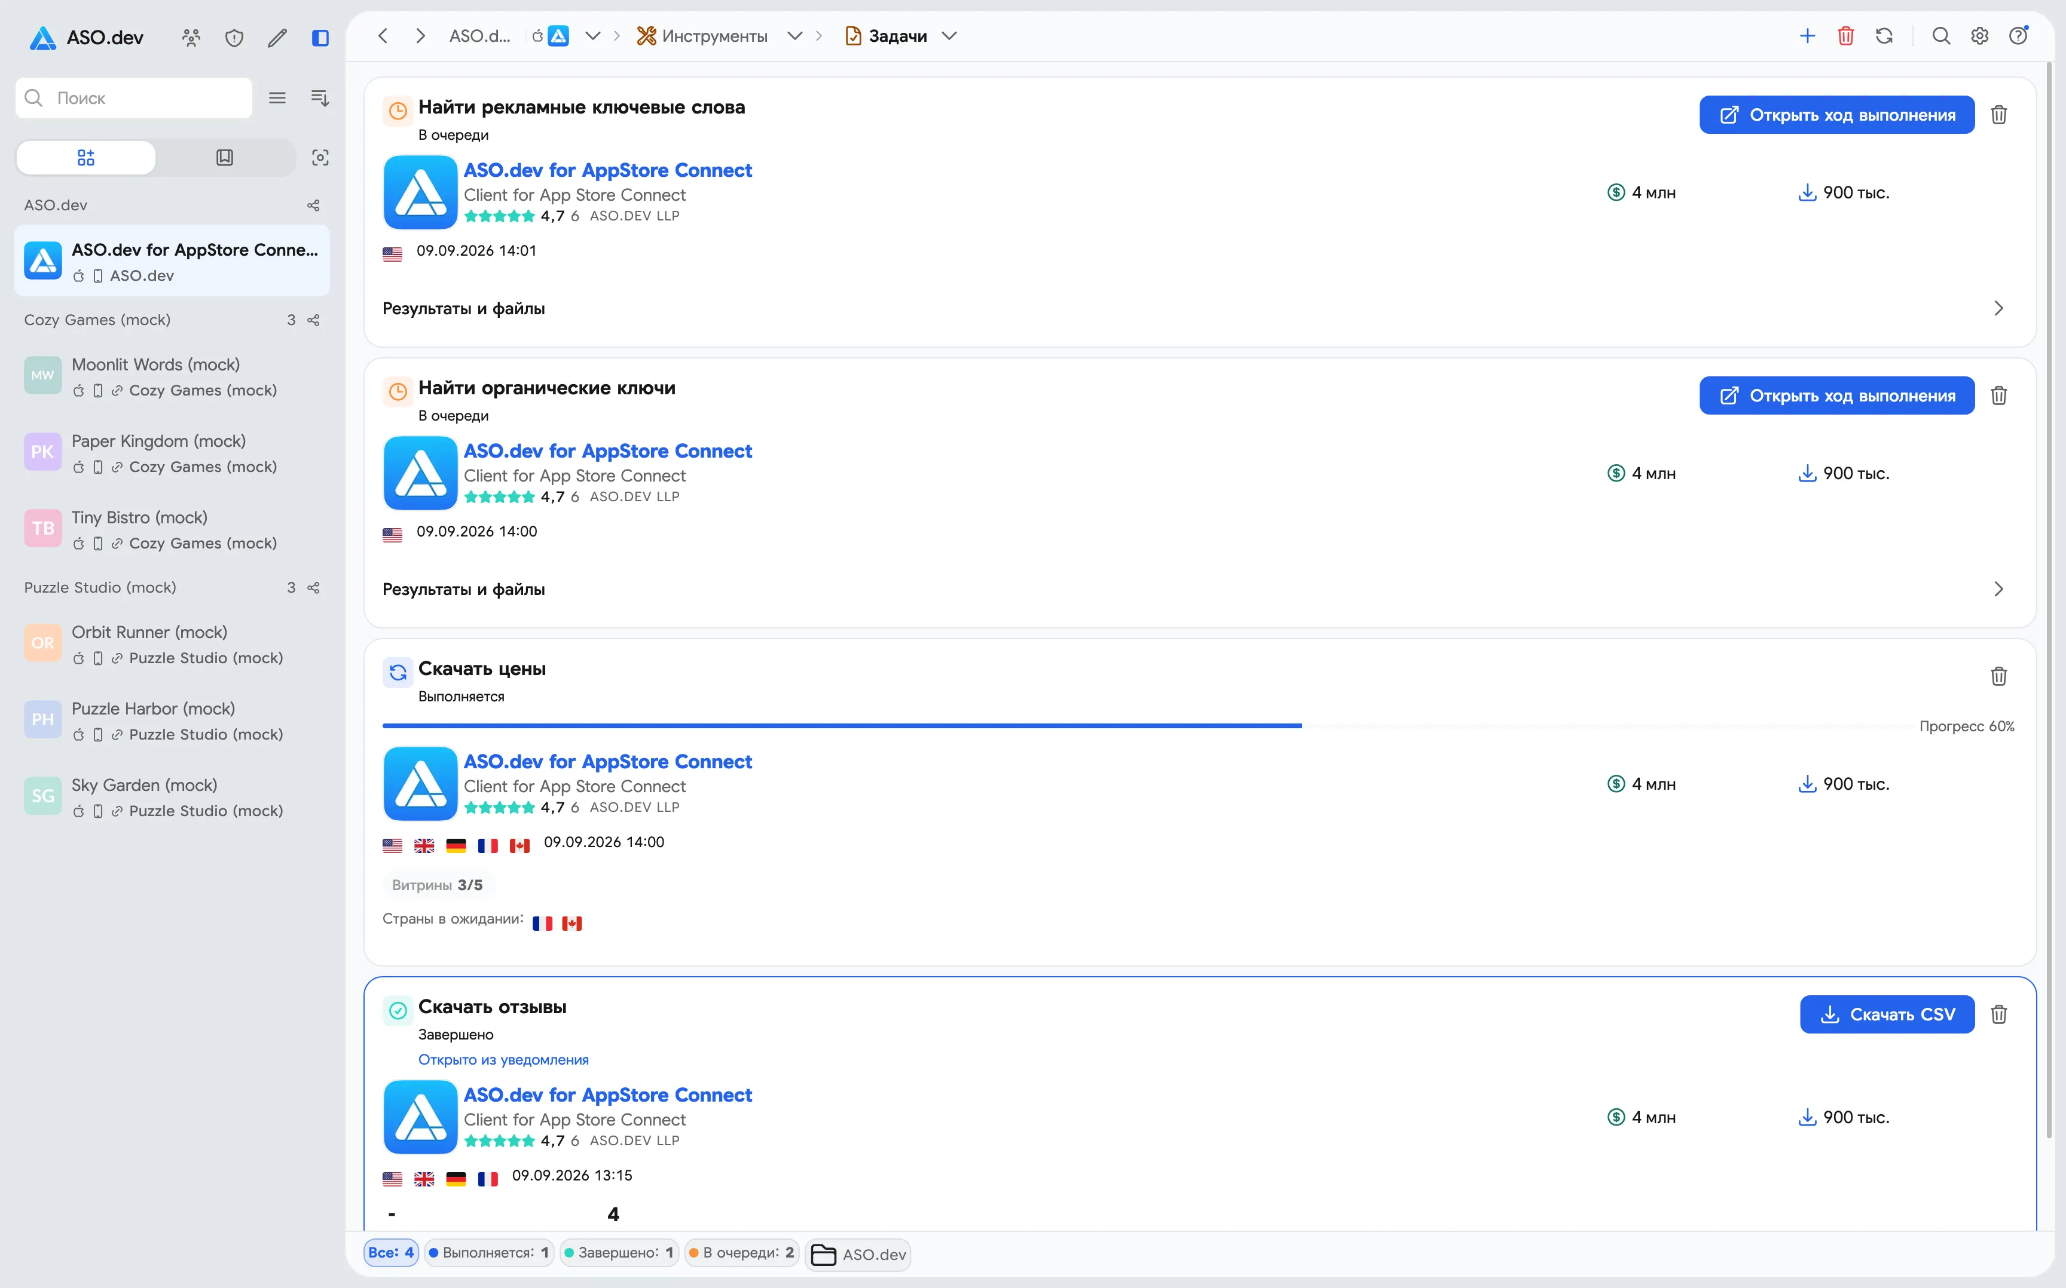Open ASO.dev for AppStore Connect link in Скачать отзывы
The height and width of the screenshot is (1288, 2066).
click(x=608, y=1094)
